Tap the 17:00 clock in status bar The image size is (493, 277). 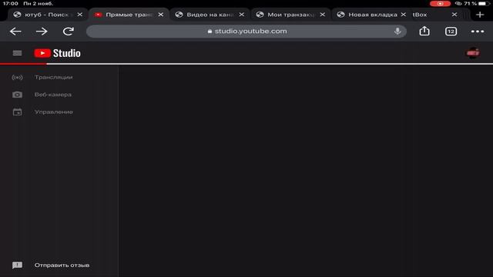pyautogui.click(x=10, y=3)
